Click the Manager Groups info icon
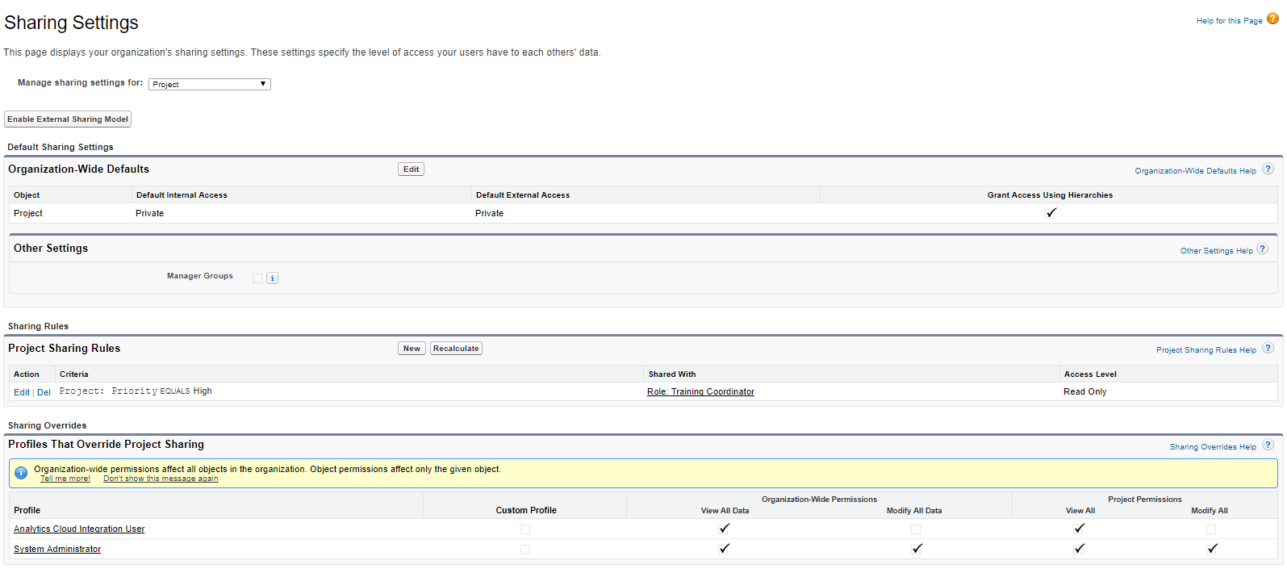 coord(273,278)
